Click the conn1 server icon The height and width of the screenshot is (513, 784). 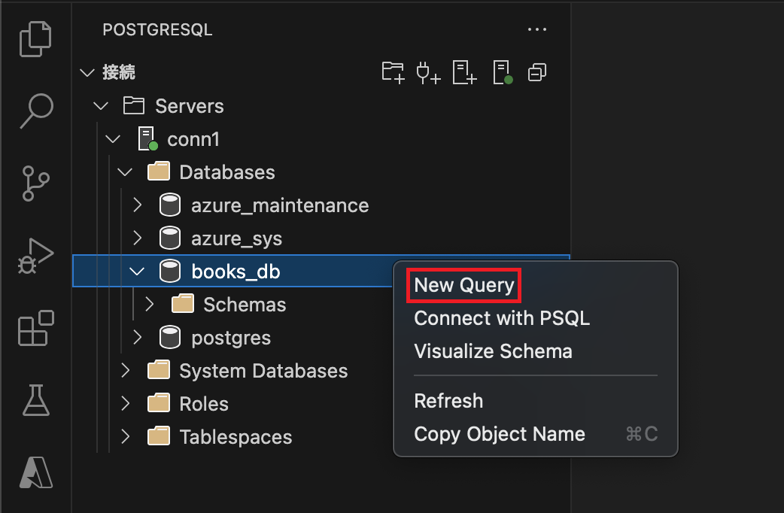148,139
